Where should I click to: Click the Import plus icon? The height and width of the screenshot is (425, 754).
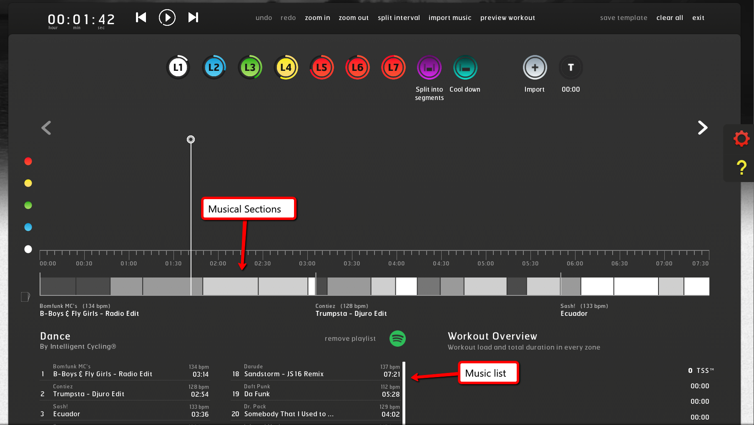(535, 67)
